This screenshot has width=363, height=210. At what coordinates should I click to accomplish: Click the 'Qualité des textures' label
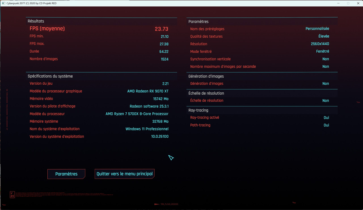click(x=206, y=37)
